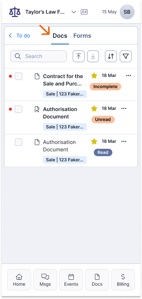Click the download icon button
The height and width of the screenshot is (299, 142).
93,56
